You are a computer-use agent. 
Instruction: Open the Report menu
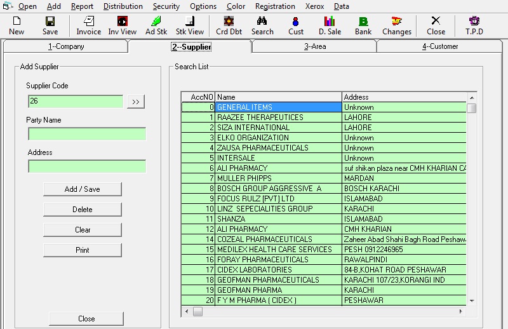83,6
